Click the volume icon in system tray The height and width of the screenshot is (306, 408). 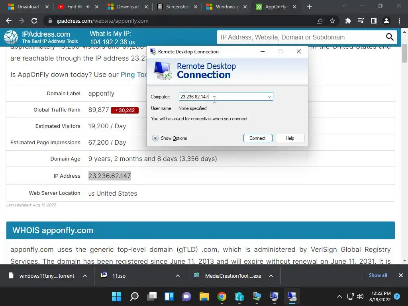point(360,296)
